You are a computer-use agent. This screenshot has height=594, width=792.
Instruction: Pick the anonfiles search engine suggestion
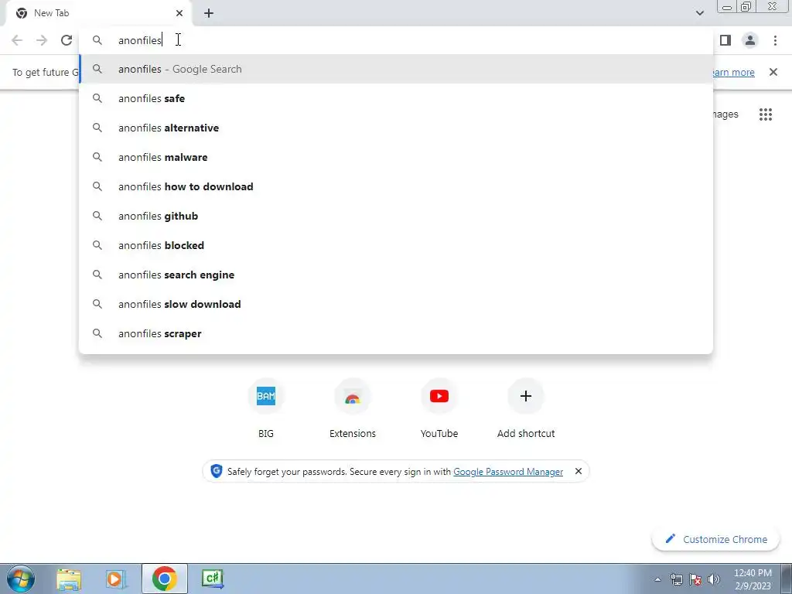(x=396, y=275)
